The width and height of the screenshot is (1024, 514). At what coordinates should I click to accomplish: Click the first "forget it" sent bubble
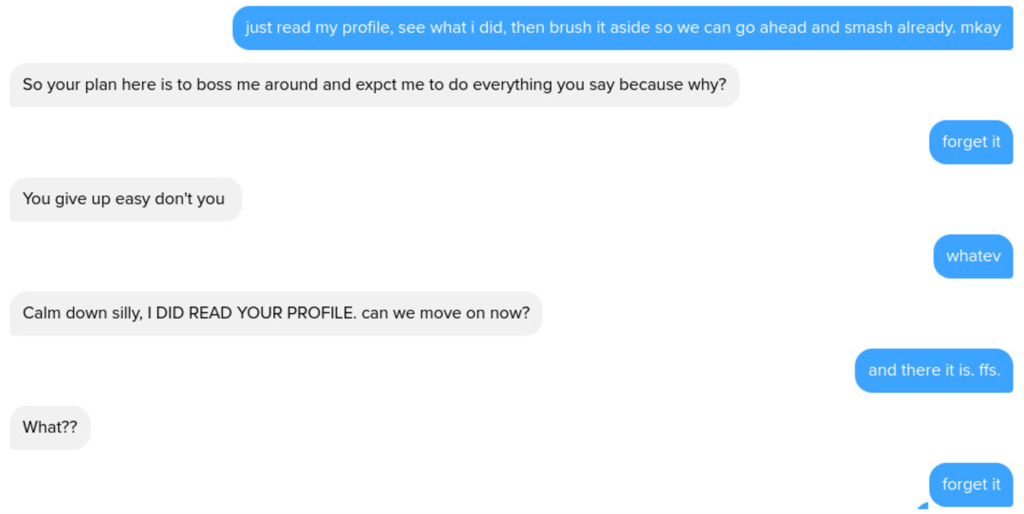(x=971, y=142)
